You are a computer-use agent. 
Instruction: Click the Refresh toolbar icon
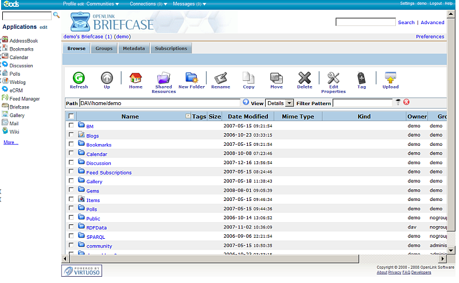79,78
